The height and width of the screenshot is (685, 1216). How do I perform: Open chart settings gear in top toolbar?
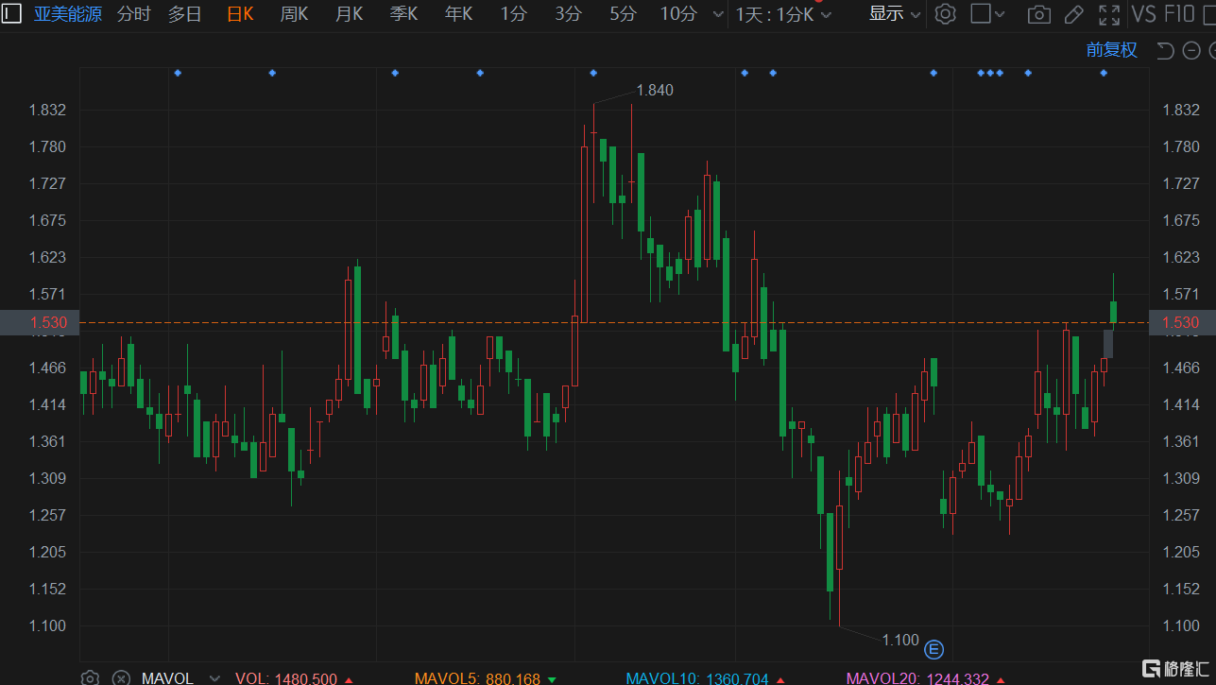(x=945, y=14)
